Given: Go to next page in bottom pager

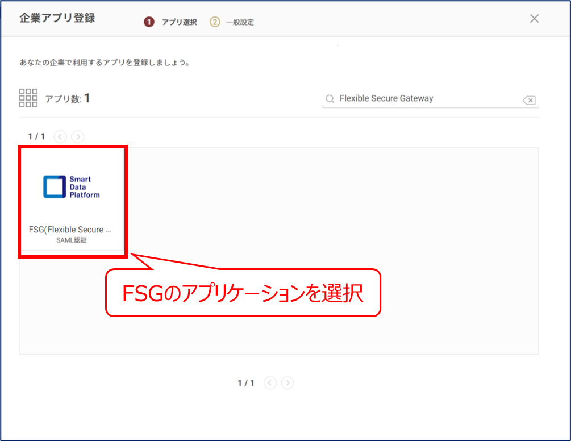Looking at the screenshot, I should pyautogui.click(x=287, y=382).
